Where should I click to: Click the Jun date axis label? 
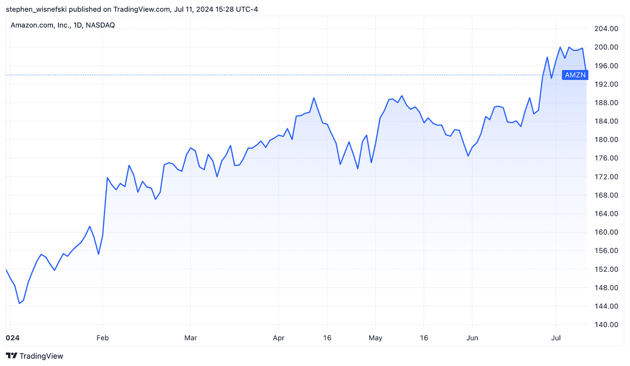tap(472, 338)
